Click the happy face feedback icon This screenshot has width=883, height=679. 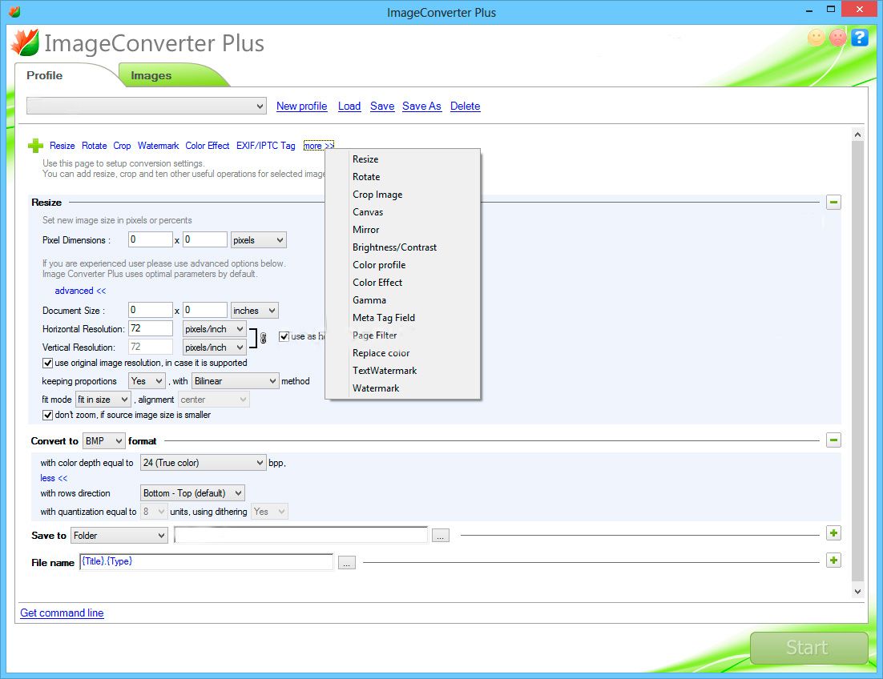tap(816, 37)
